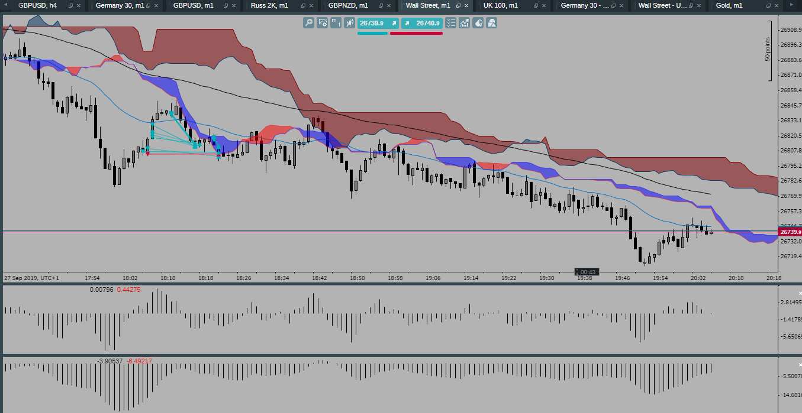802x413 pixels.
Task: Close the GBPNZD, m1 tab
Action: click(389, 5)
